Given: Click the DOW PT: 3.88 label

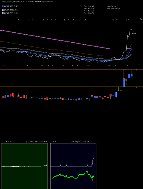Looking at the screenshot, I should (11, 13).
